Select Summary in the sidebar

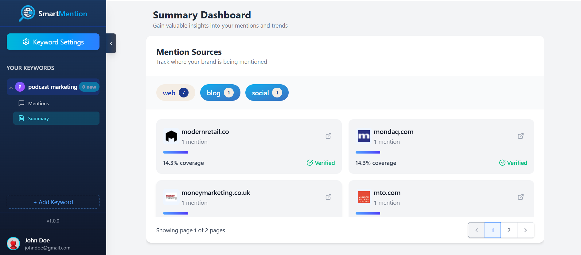tap(38, 119)
